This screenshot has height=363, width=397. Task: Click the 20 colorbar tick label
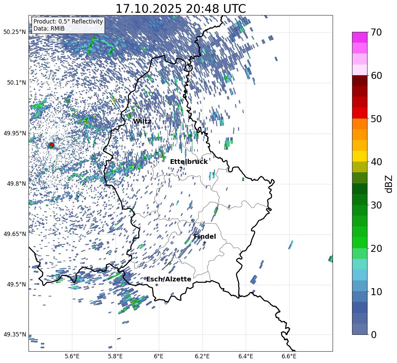pyautogui.click(x=376, y=248)
